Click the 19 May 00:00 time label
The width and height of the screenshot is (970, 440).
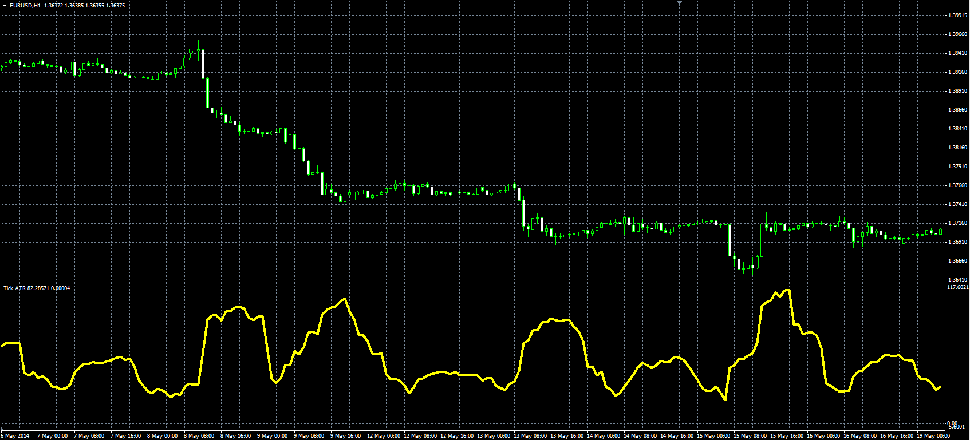(x=933, y=436)
